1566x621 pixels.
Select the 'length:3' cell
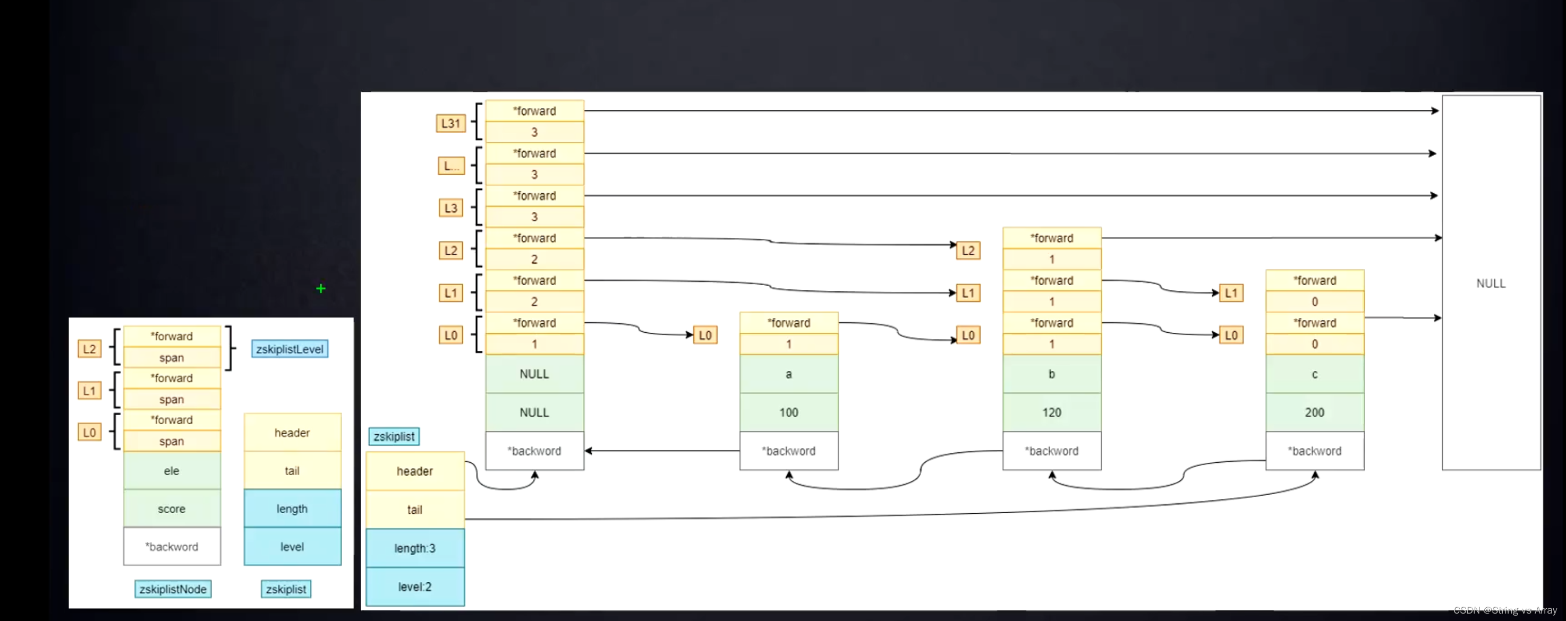click(x=415, y=548)
